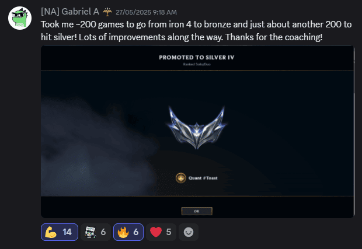
Task: Click the message text about coaching
Action: 196,31
